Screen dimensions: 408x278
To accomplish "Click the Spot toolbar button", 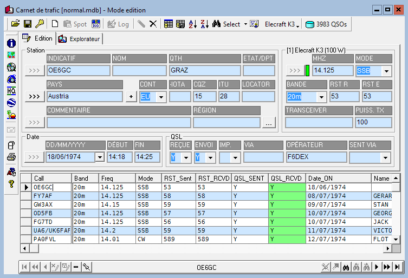I will tap(75, 24).
